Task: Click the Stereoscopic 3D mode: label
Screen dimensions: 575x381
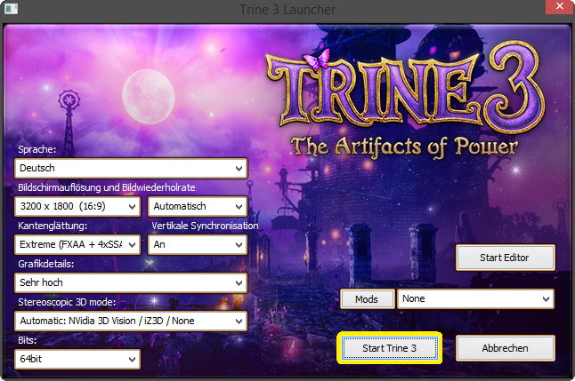Action: click(x=67, y=302)
